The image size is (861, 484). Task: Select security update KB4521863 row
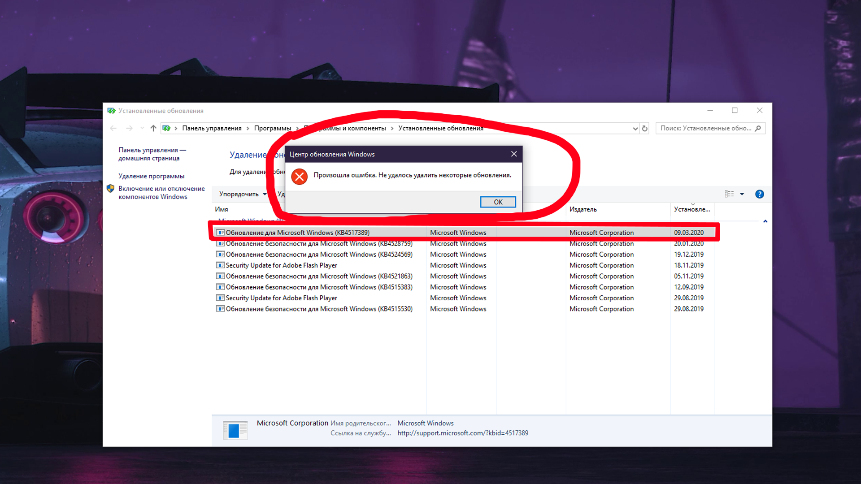click(x=465, y=276)
